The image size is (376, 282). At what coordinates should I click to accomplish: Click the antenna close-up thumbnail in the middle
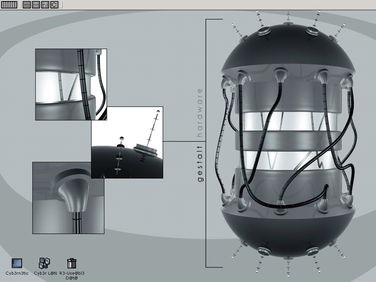pyautogui.click(x=127, y=142)
